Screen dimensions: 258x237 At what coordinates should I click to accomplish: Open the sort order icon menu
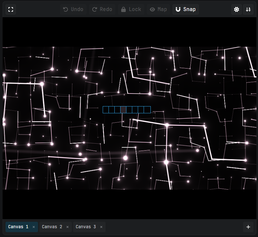pyautogui.click(x=248, y=9)
